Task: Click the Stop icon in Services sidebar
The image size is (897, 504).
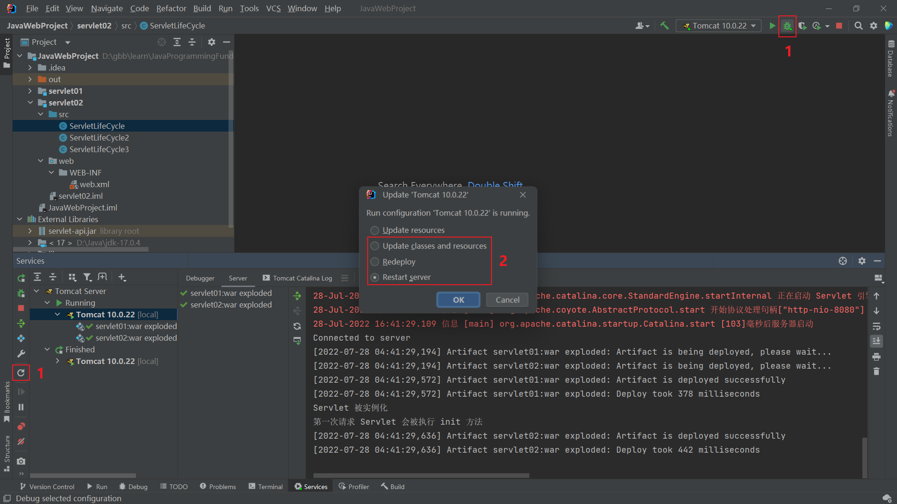Action: (21, 308)
